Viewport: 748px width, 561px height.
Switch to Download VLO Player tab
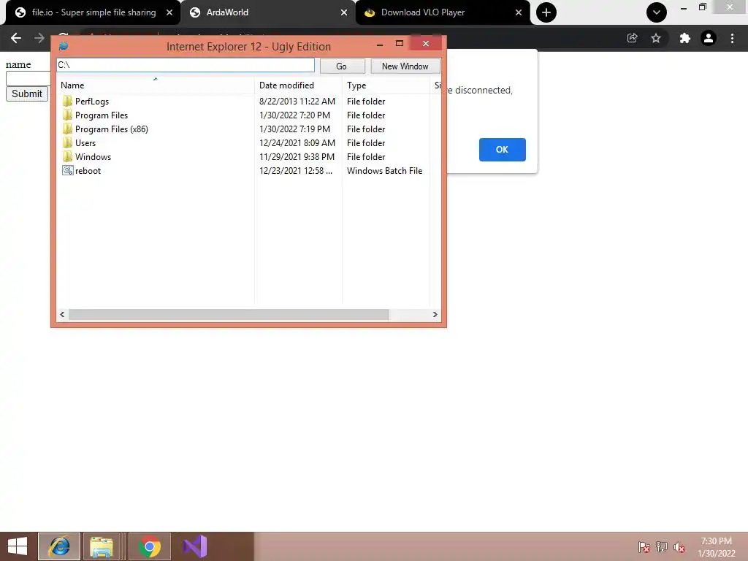(442, 12)
